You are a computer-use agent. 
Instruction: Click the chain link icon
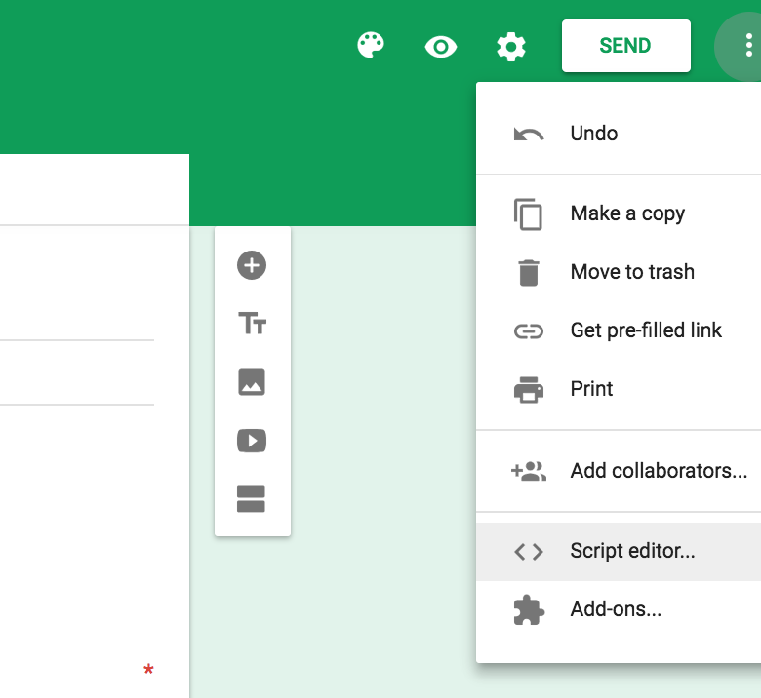pyautogui.click(x=529, y=331)
